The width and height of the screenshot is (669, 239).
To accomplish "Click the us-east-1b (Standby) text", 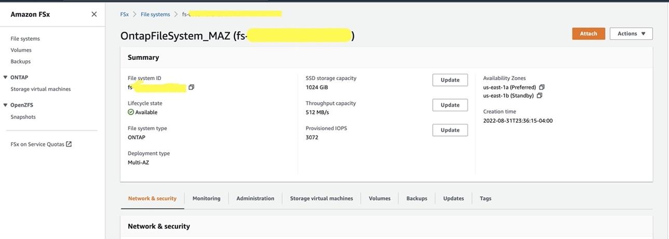I will [x=509, y=96].
